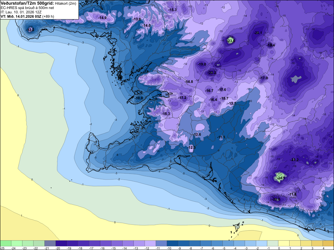Click the -20.2 temperature value
Image resolution: width=334 pixels, height=250 pixels.
coord(212,73)
